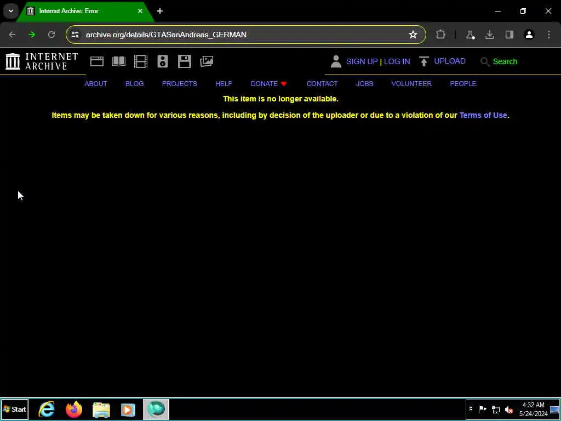Open the Action Center flag icon
This screenshot has width=561, height=421.
click(482, 409)
